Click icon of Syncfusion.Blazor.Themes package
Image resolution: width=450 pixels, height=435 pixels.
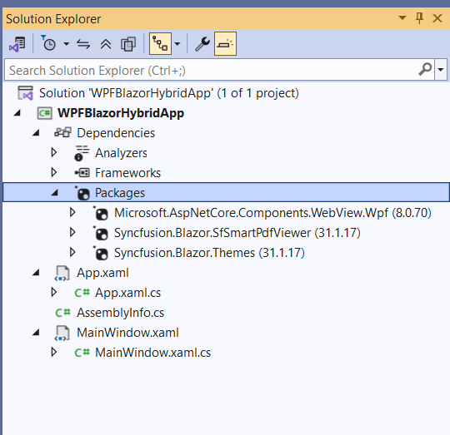tap(101, 253)
